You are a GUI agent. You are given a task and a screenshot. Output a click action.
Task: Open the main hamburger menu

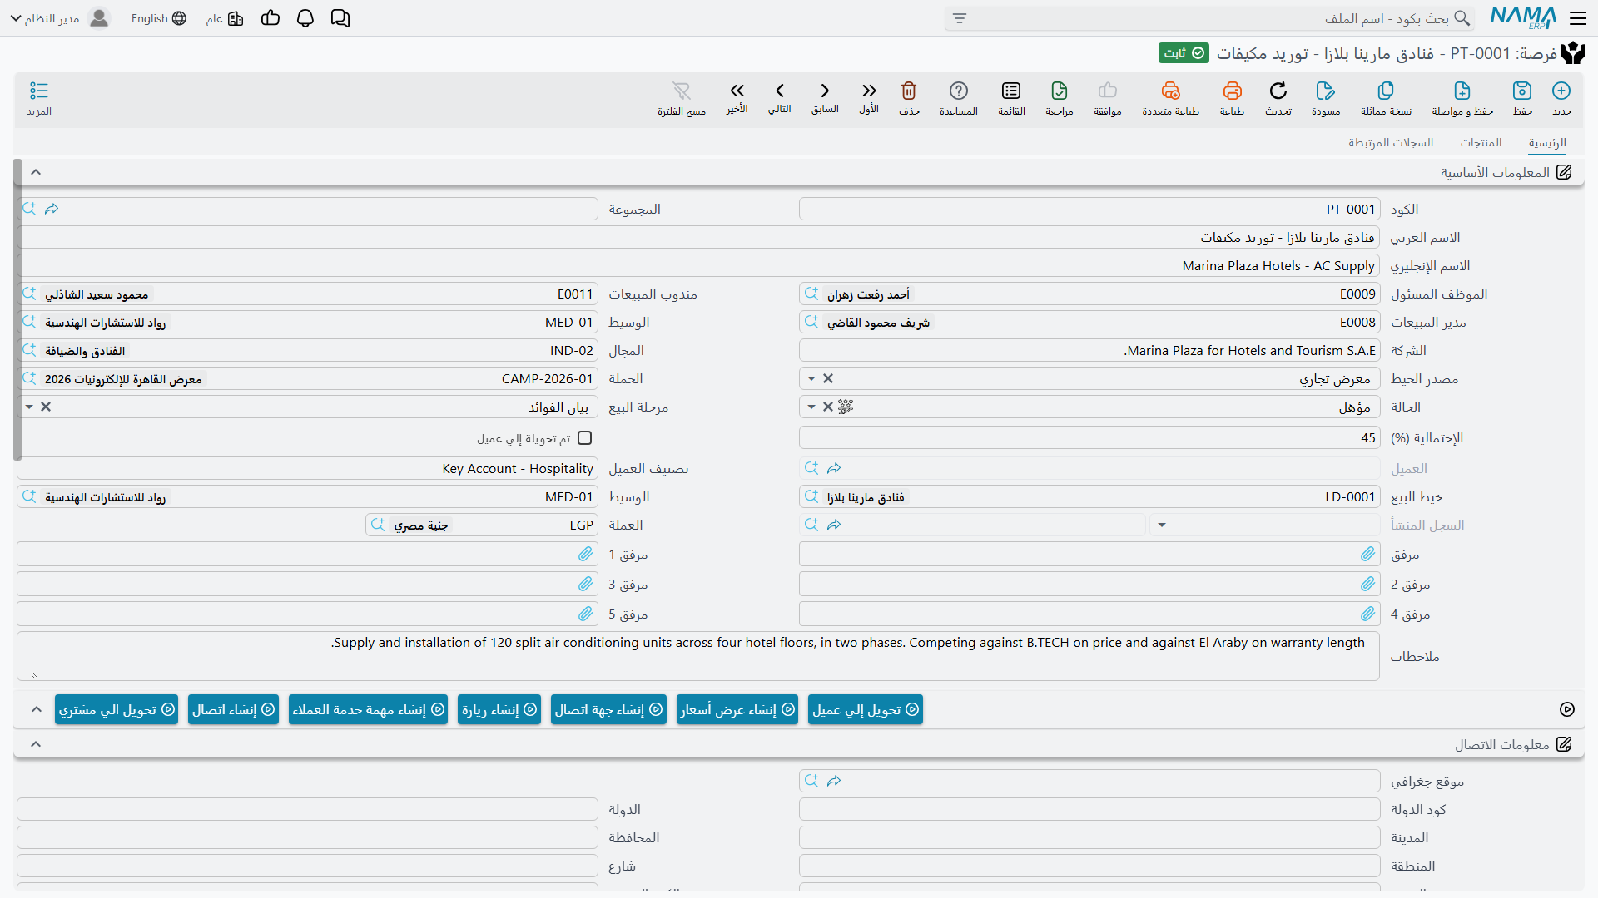1577,18
